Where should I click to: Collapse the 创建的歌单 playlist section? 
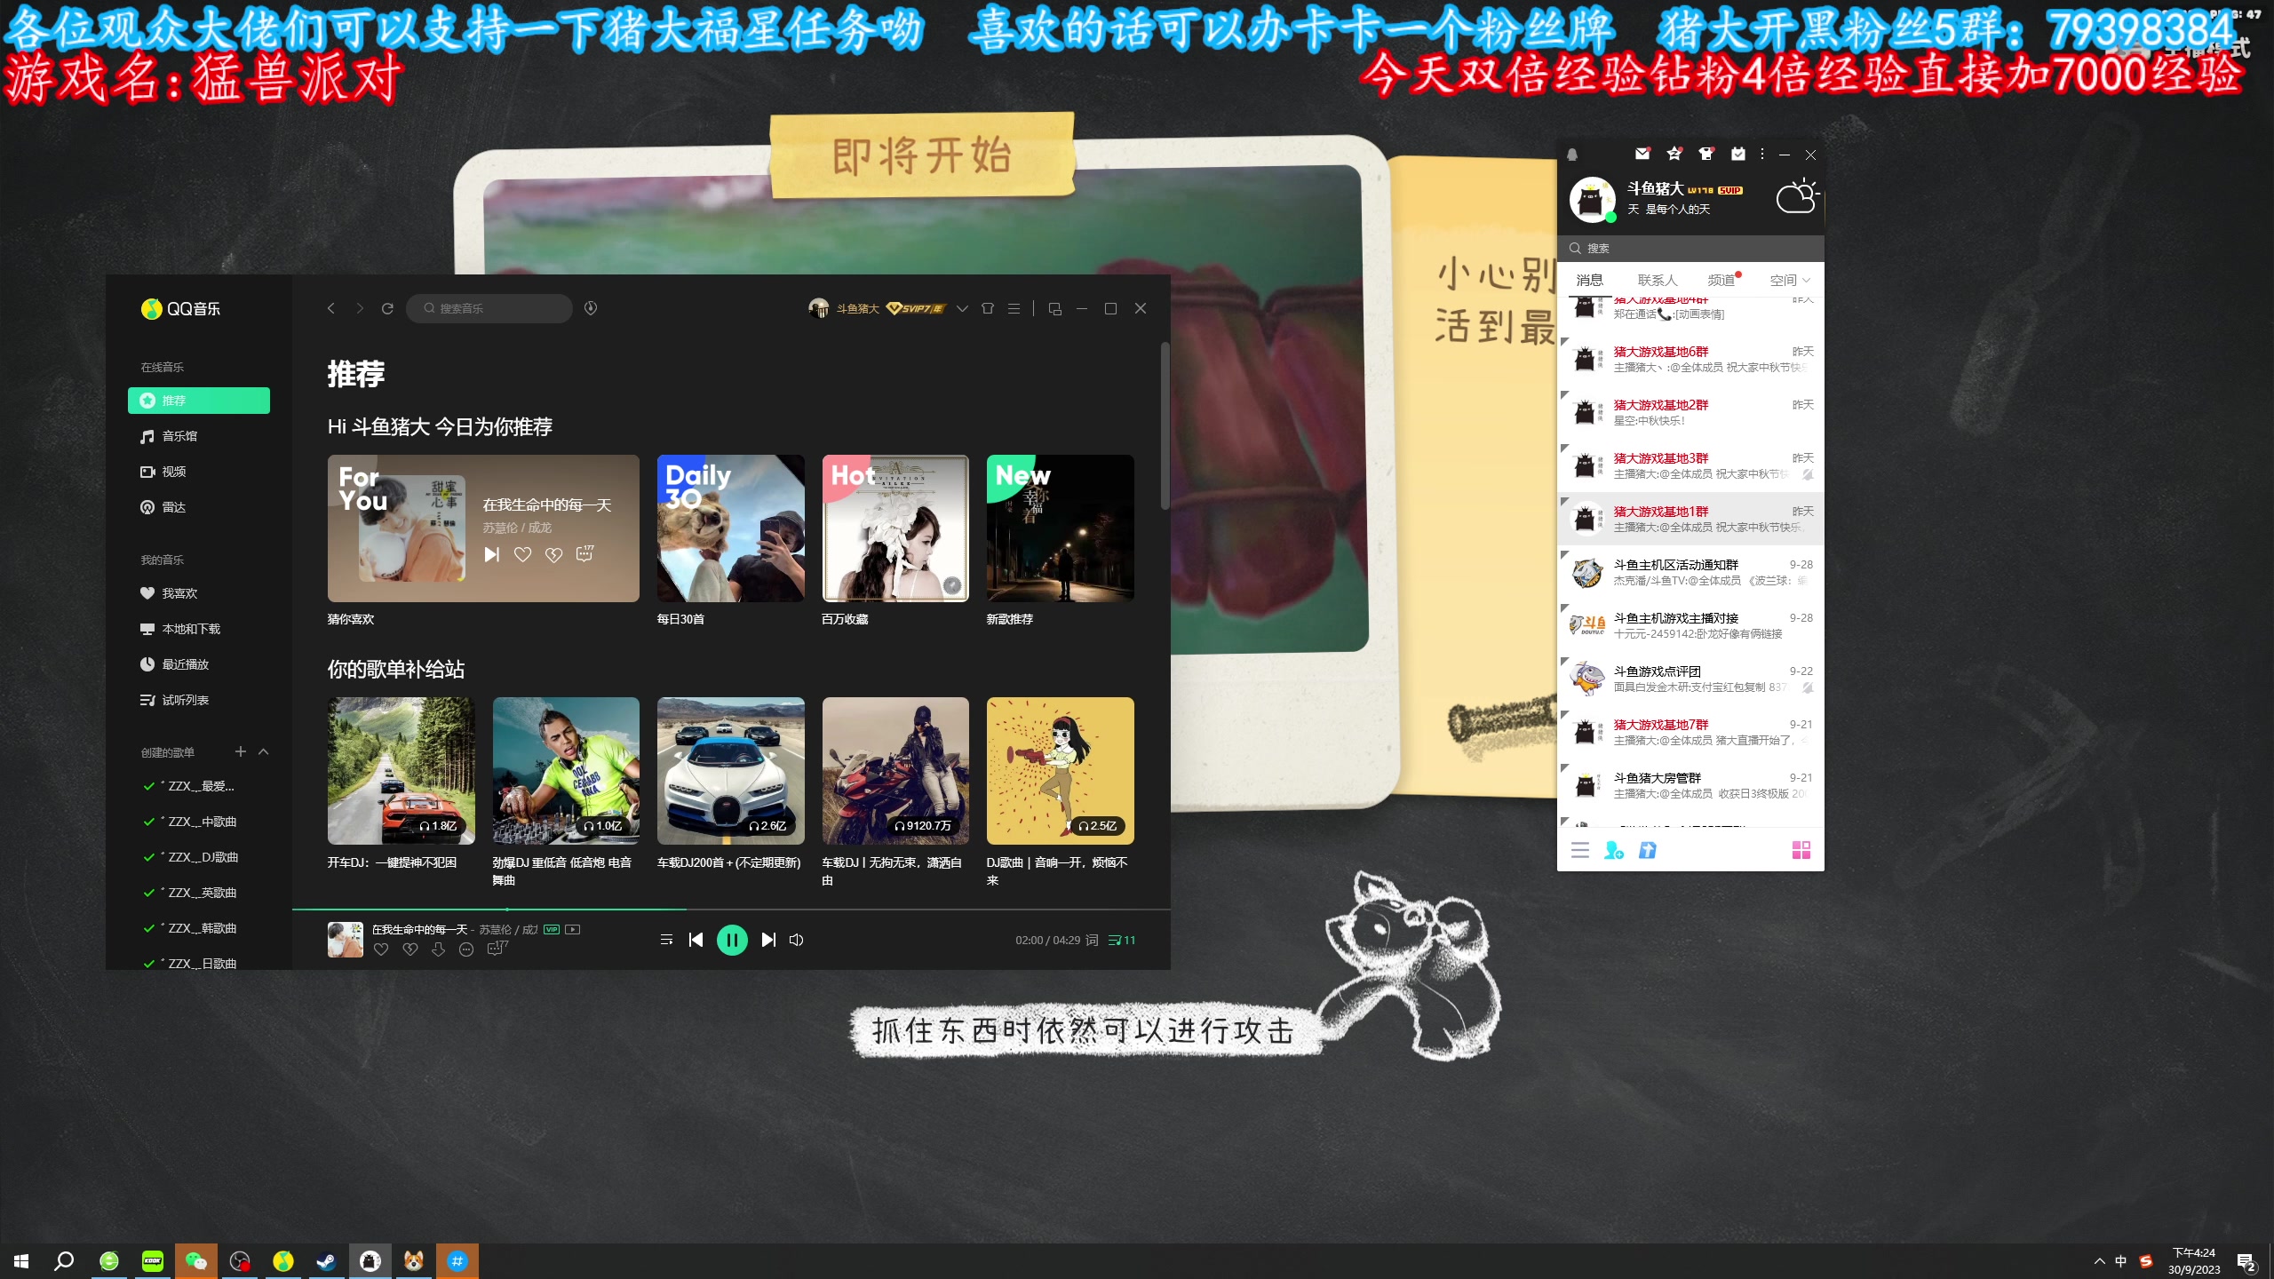click(263, 751)
